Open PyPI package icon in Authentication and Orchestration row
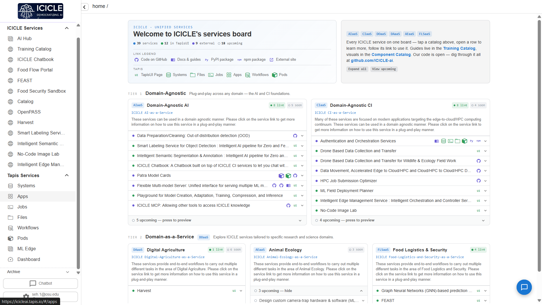Screen dimensions: 542x305 (471, 141)
